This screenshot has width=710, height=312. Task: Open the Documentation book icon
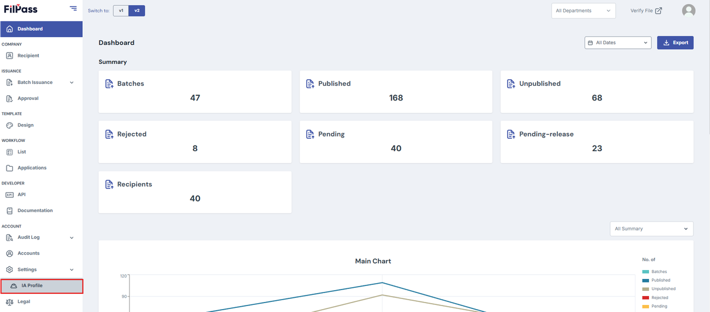coord(9,210)
